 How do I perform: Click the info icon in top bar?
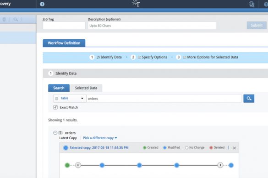point(42,4)
